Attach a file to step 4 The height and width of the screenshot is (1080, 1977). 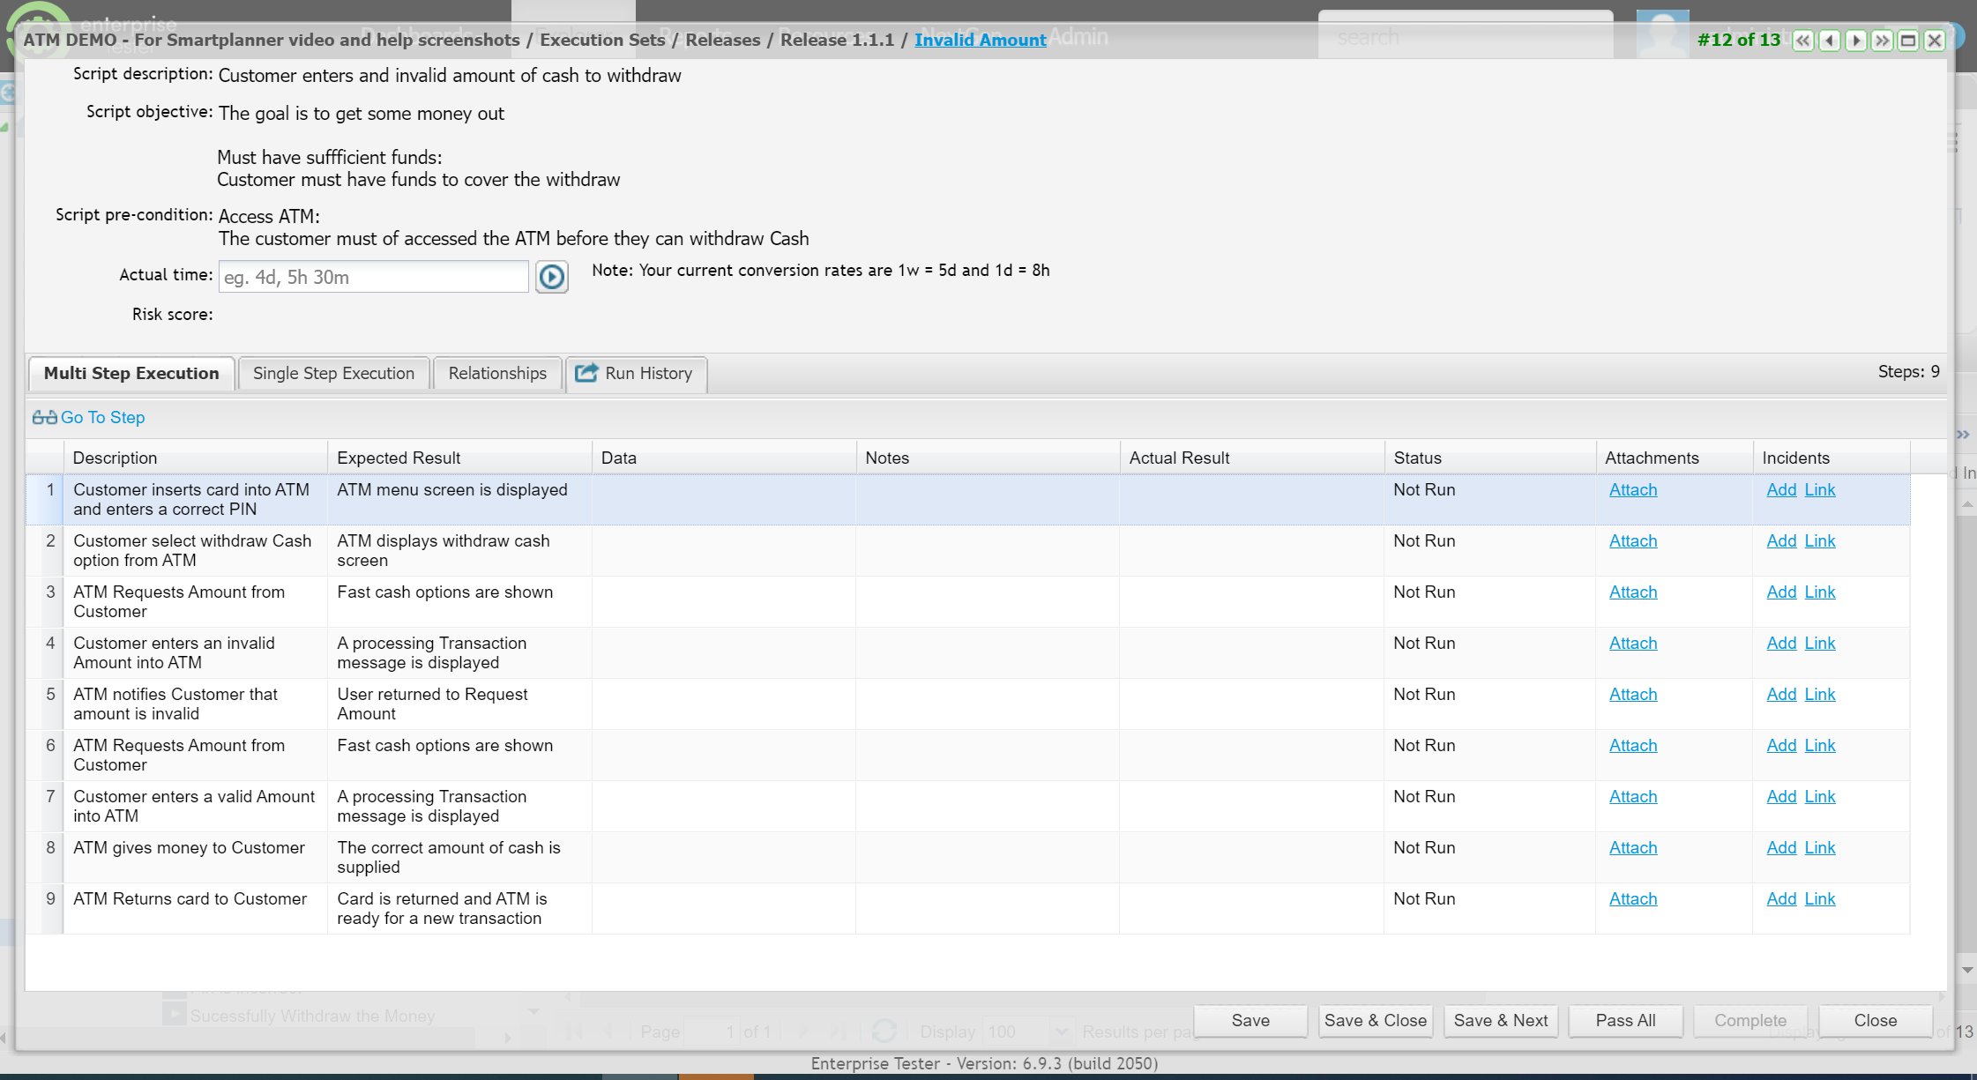coord(1632,644)
